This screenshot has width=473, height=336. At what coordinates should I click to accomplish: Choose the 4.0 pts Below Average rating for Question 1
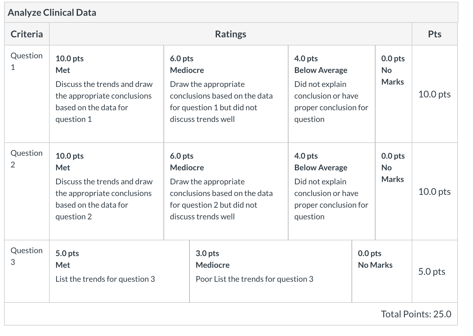pyautogui.click(x=332, y=94)
